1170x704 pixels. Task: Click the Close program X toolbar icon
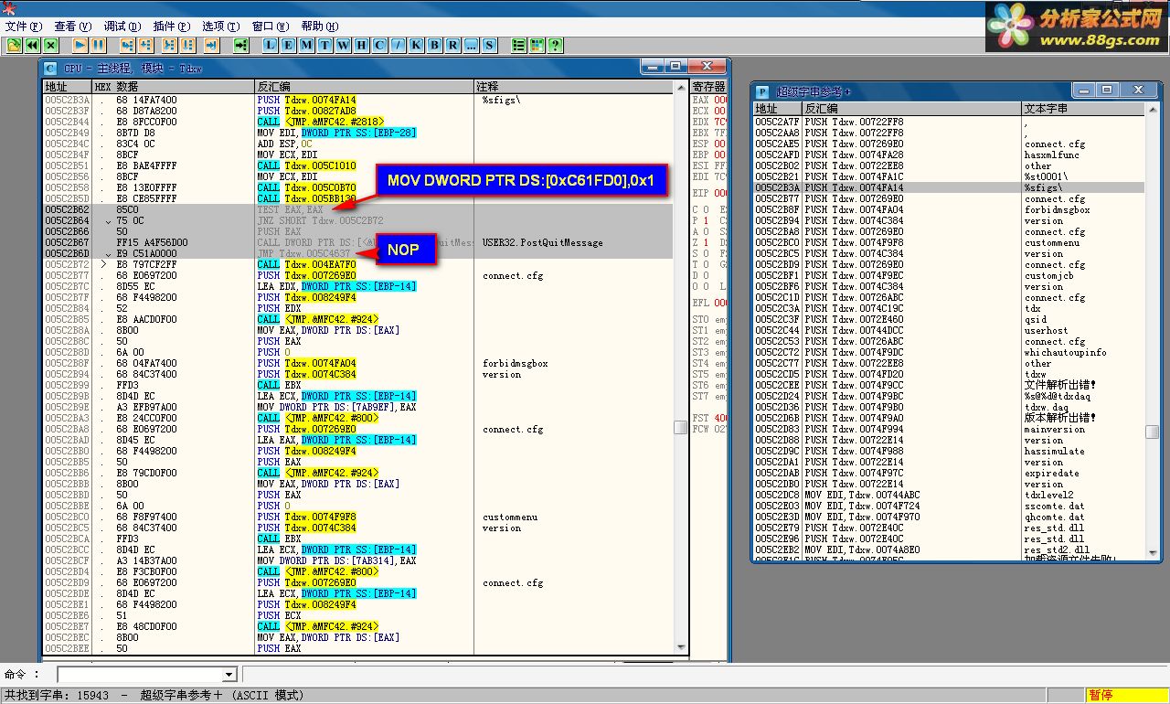click(50, 45)
